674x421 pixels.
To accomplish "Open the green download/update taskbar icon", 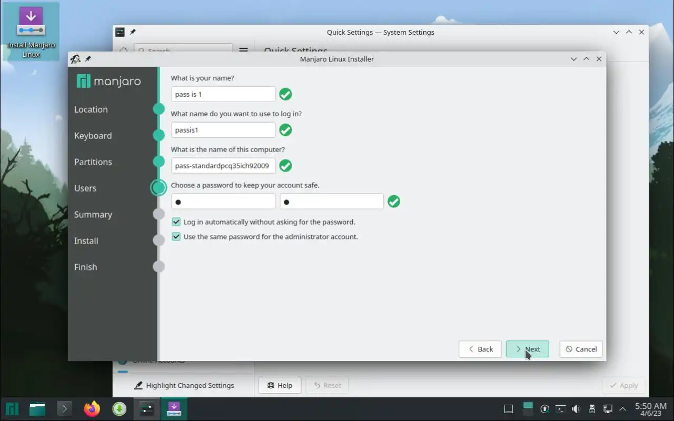I will tap(120, 408).
